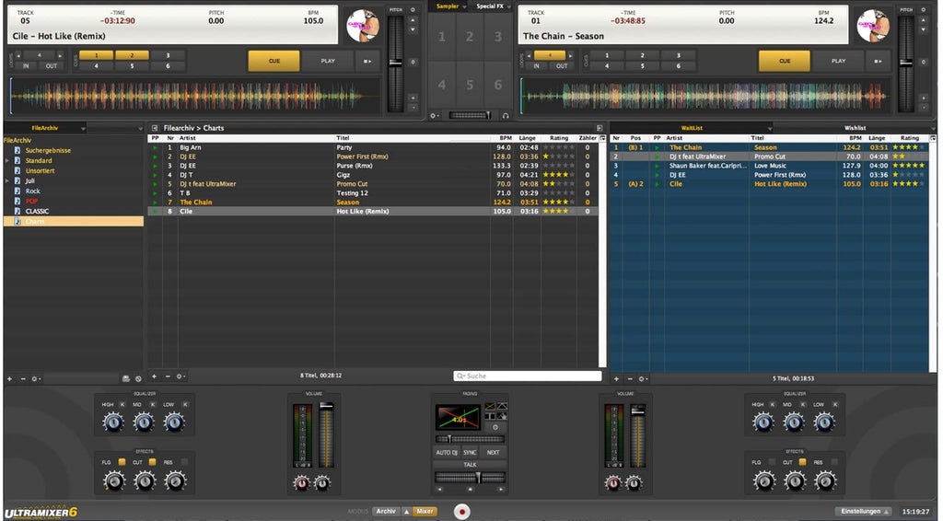Select the crossing-lines fade curve icon
943x521 pixels.
[x=490, y=406]
